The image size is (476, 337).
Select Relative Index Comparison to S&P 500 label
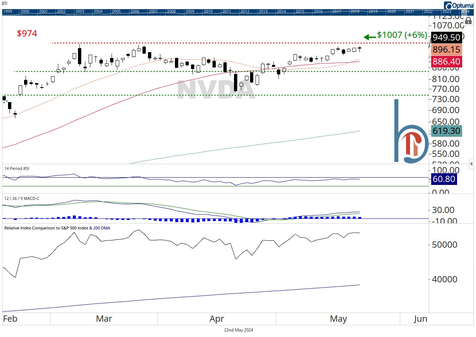[x=46, y=228]
